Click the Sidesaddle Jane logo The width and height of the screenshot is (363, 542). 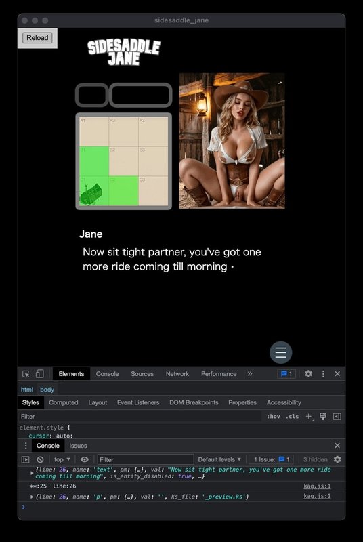[x=124, y=53]
